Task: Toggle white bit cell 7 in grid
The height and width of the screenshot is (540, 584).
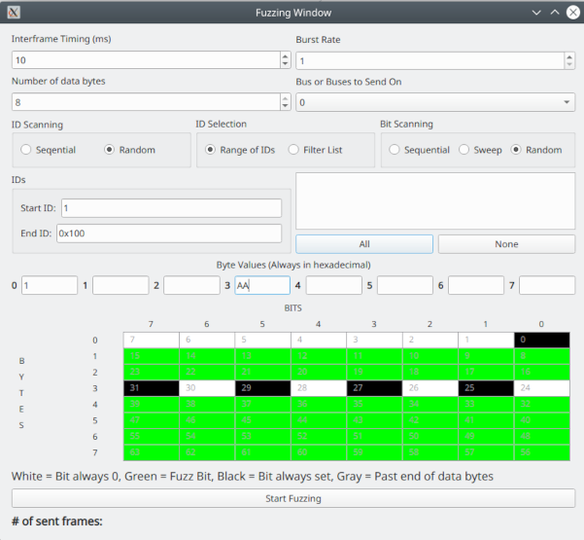Action: click(152, 340)
